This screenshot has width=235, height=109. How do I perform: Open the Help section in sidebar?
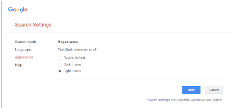(x=18, y=65)
